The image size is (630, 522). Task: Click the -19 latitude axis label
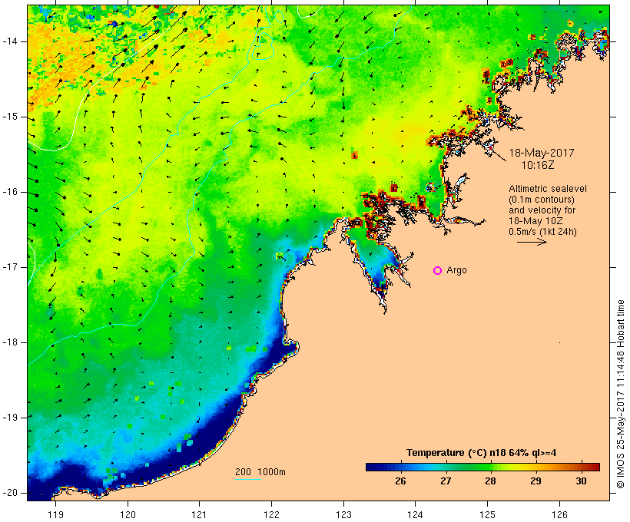point(10,418)
